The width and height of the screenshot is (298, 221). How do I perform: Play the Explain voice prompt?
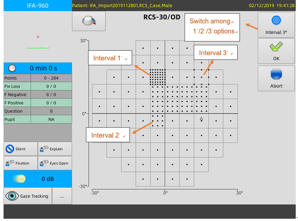click(55, 149)
